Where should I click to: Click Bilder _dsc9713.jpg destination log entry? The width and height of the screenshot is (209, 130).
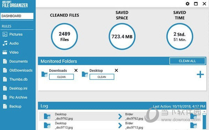coord(134,125)
